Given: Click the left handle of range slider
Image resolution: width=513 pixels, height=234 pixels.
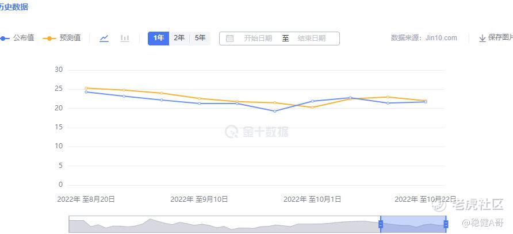Looking at the screenshot, I should pyautogui.click(x=381, y=224).
